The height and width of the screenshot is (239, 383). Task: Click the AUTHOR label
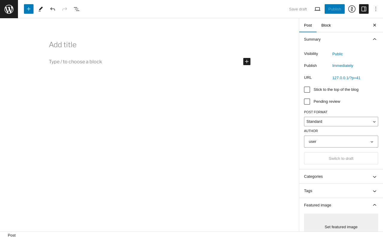pyautogui.click(x=311, y=131)
